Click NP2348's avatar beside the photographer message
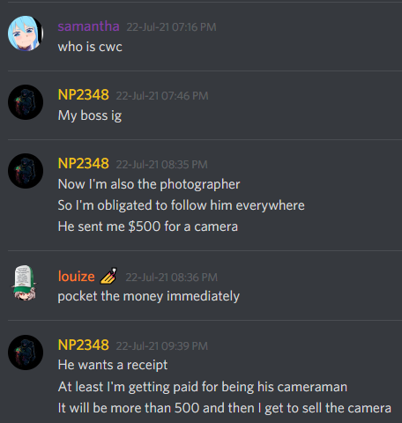This screenshot has width=402, height=423. click(26, 171)
